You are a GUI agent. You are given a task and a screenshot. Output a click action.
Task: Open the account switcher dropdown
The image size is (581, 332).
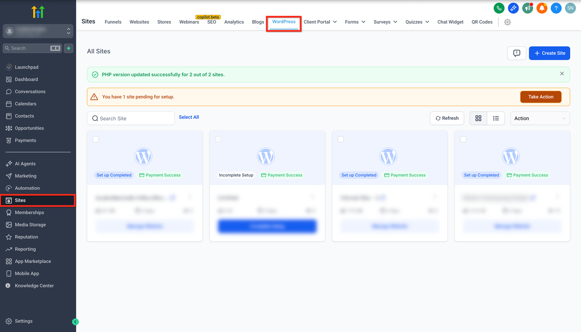coord(38,31)
